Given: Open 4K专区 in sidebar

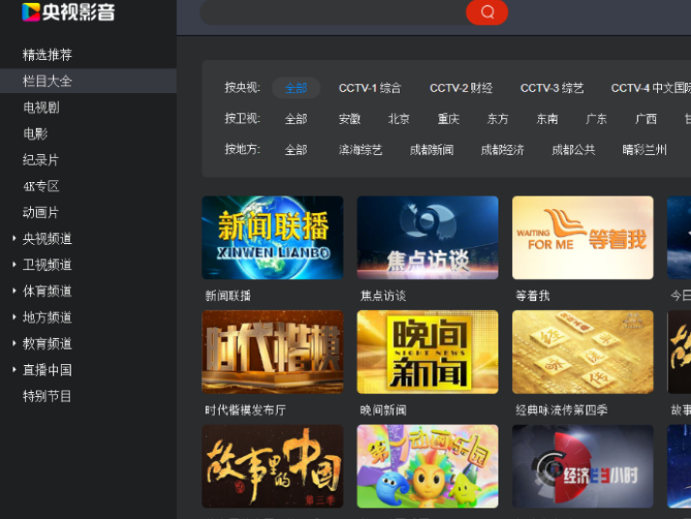Looking at the screenshot, I should (41, 186).
